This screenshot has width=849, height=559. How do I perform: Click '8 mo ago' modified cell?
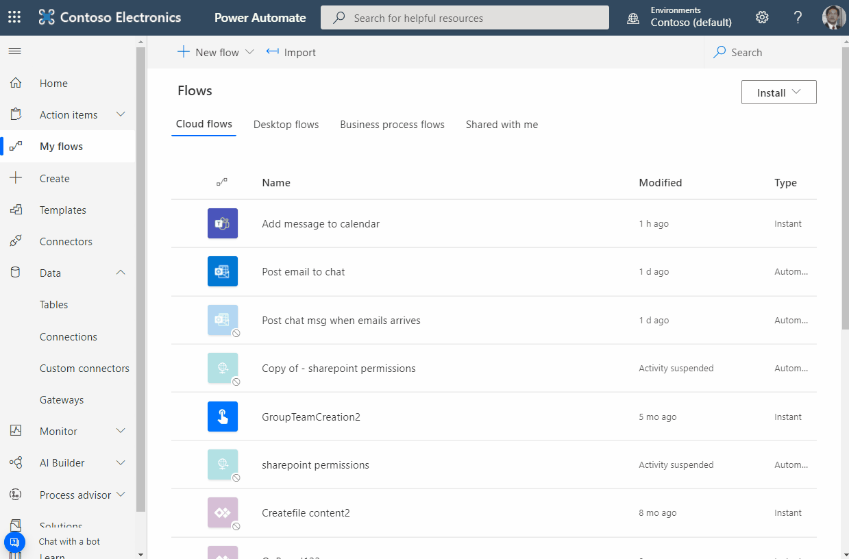[658, 512]
